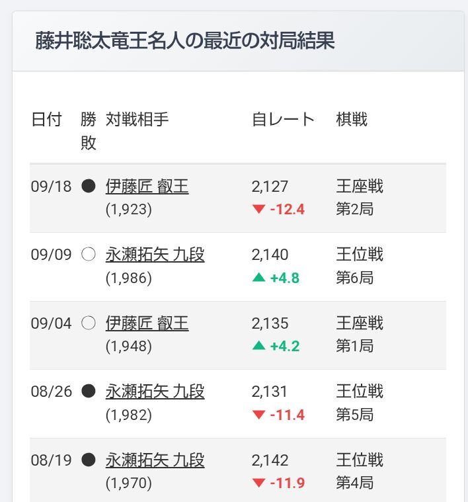Click the 棋戦 column header
The image size is (468, 502).
click(352, 120)
